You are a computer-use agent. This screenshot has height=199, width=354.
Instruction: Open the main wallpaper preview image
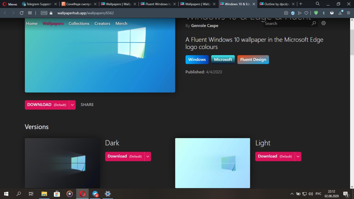[x=100, y=55]
